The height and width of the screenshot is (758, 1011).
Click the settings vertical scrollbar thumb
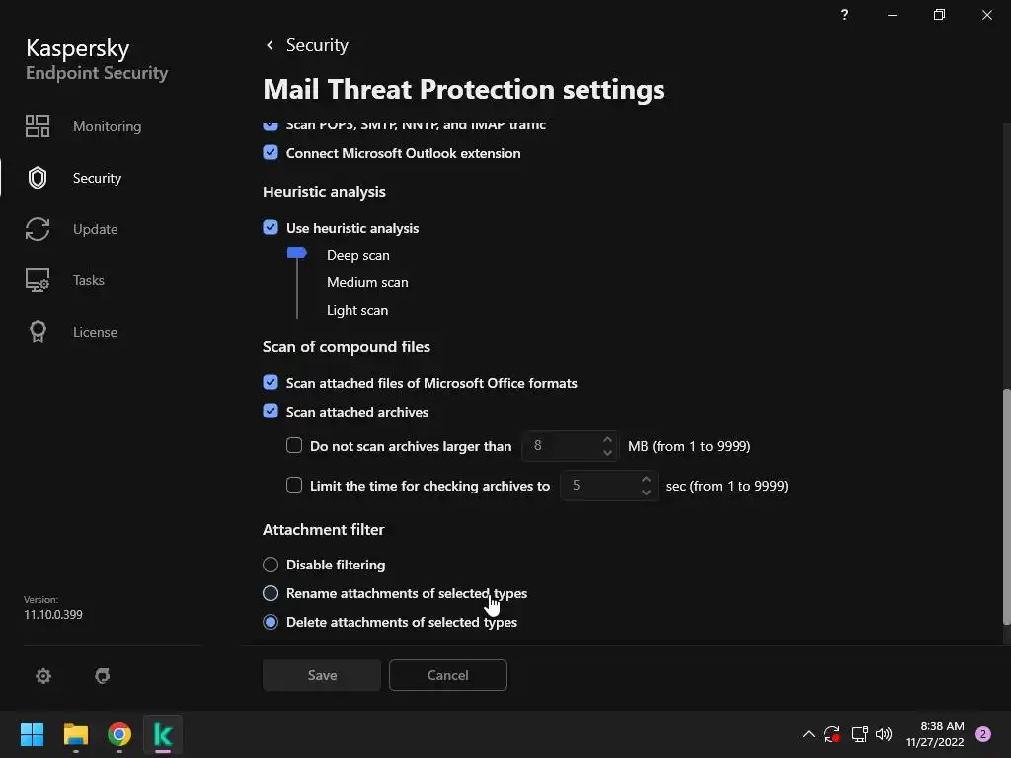[1006, 506]
